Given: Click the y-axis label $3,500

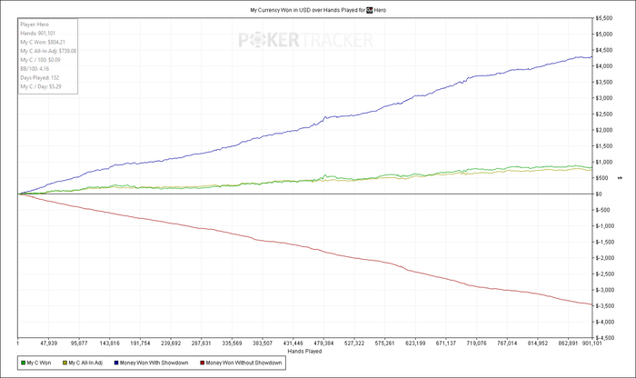Looking at the screenshot, I should [604, 83].
